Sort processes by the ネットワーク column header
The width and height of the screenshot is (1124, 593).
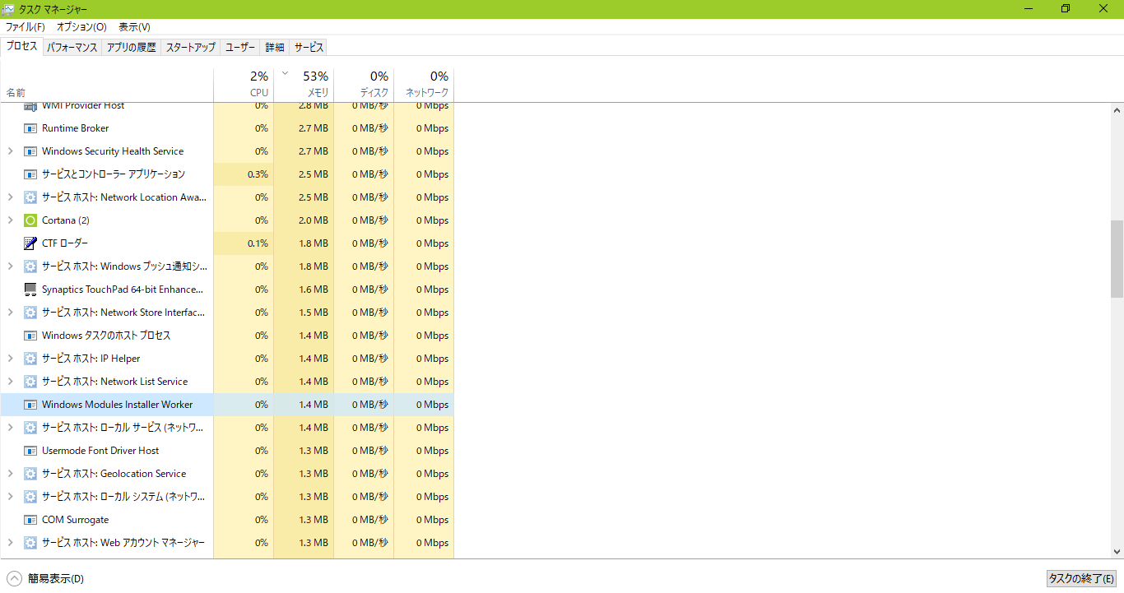click(x=424, y=85)
